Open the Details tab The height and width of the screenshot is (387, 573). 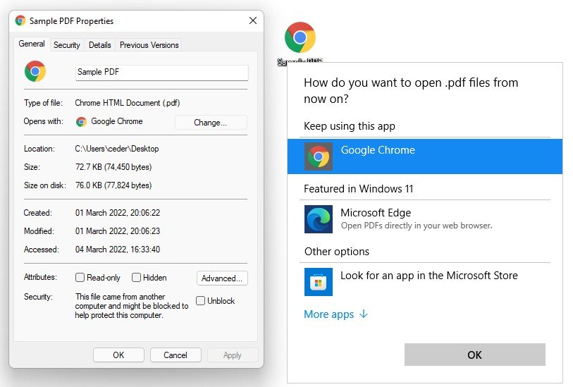pyautogui.click(x=100, y=45)
